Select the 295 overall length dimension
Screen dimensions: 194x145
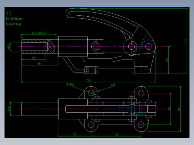[x=88, y=81]
